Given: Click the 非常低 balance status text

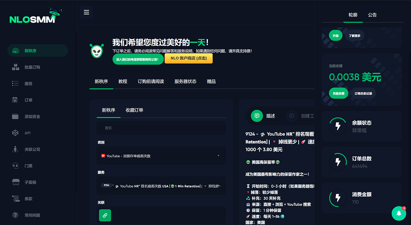Looking at the screenshot, I should 359,130.
